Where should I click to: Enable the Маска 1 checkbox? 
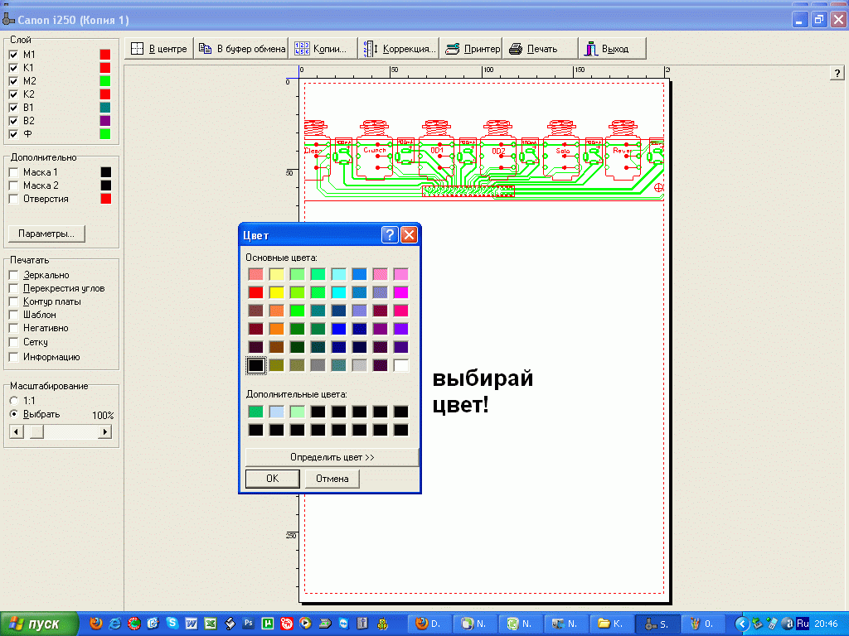tap(13, 172)
